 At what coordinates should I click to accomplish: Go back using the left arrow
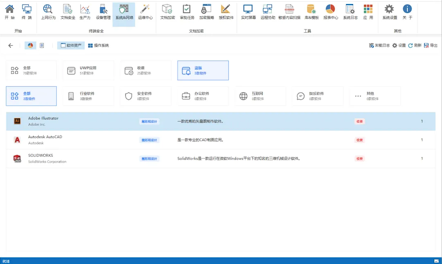11,45
